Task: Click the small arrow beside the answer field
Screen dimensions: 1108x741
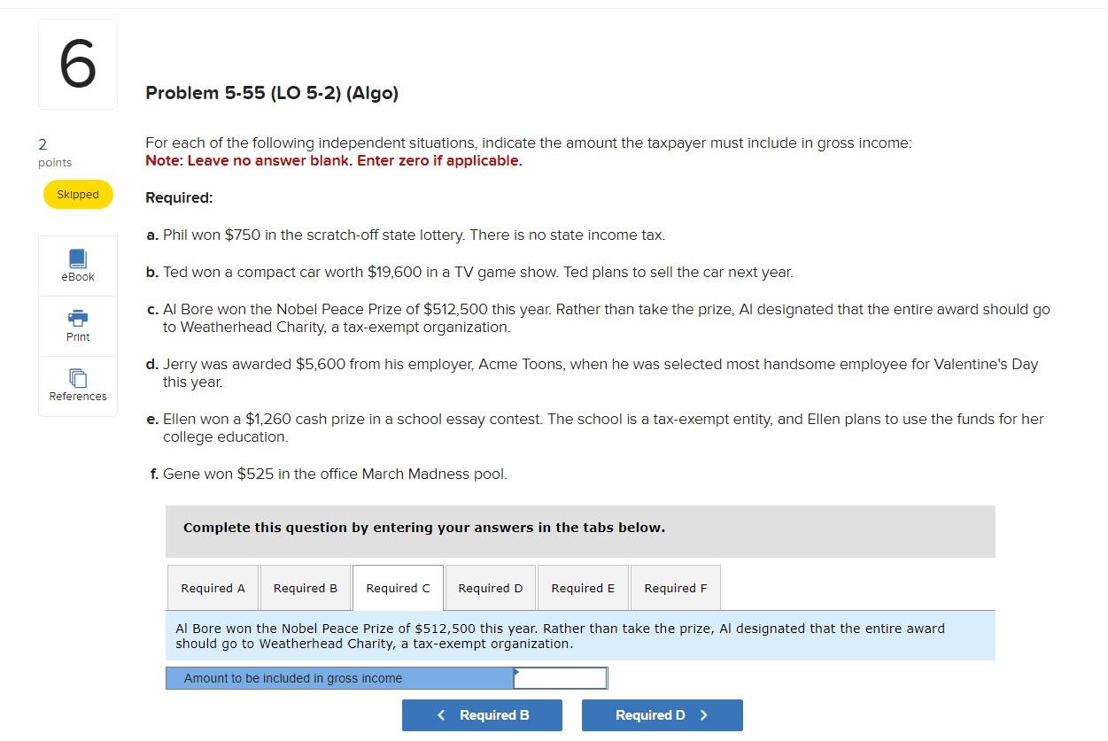Action: click(x=515, y=677)
